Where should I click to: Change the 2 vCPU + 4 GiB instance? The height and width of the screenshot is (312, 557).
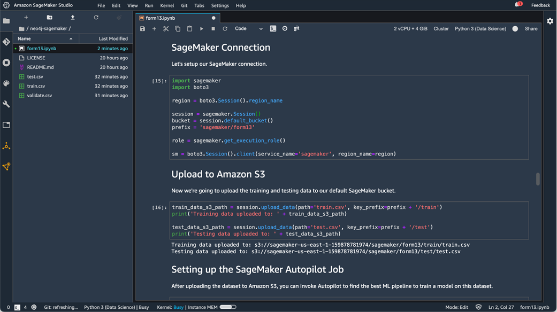coord(410,29)
